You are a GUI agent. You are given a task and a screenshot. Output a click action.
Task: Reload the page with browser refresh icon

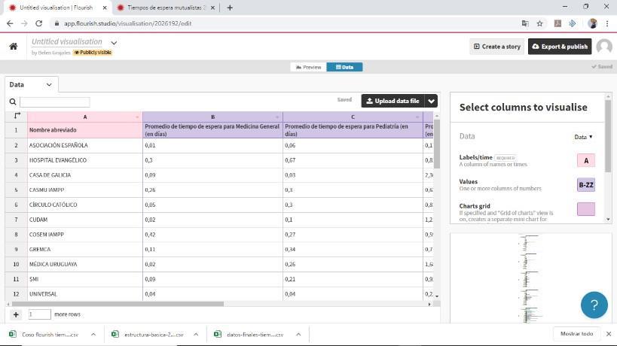(x=38, y=23)
